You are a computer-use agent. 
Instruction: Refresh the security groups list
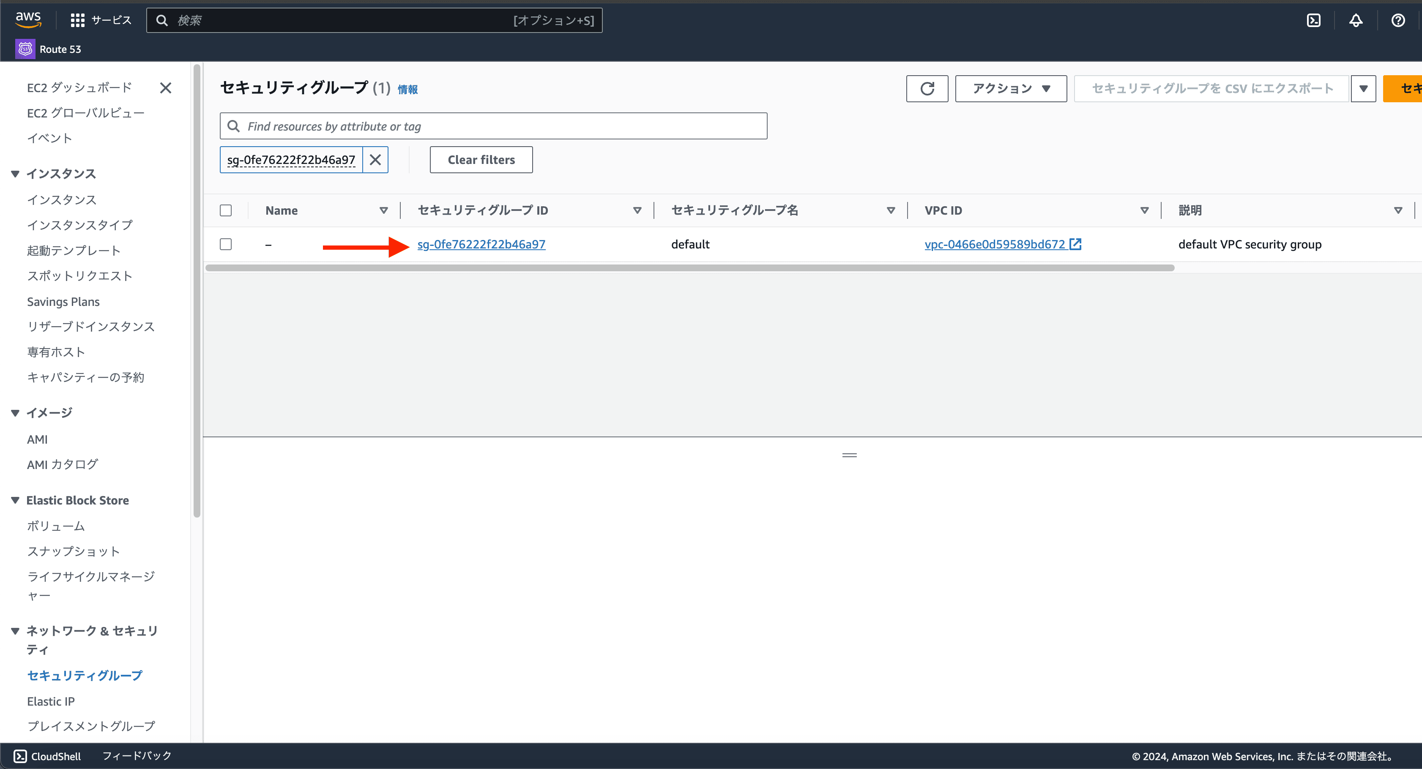coord(927,88)
